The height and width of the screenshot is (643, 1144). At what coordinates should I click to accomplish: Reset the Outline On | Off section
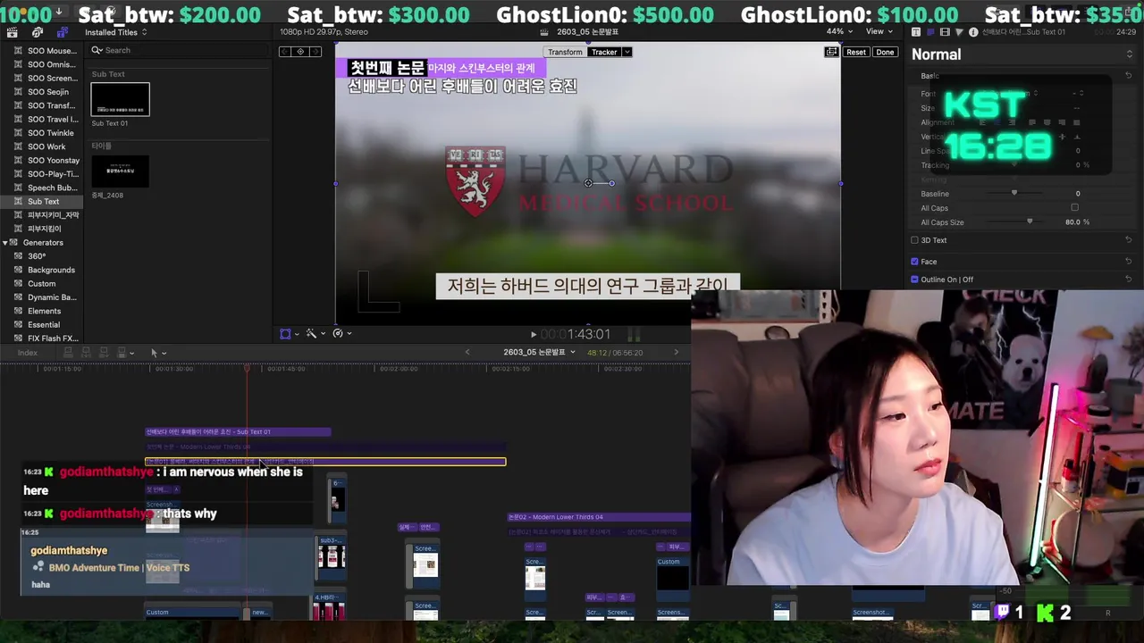(1128, 280)
